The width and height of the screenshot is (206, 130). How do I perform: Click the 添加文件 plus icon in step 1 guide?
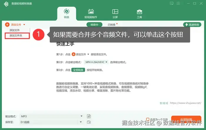pyautogui.click(x=74, y=54)
